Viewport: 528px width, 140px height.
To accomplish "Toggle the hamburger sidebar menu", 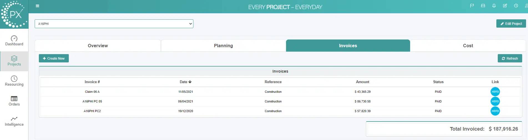I will 37,6.
